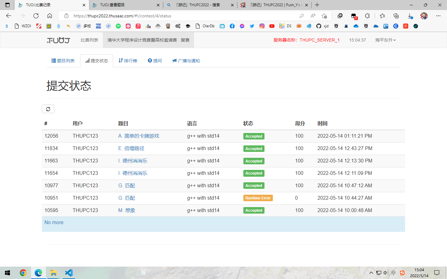The image size is (447, 279).
Task: Show hidden system tray icons
Action: (371, 273)
